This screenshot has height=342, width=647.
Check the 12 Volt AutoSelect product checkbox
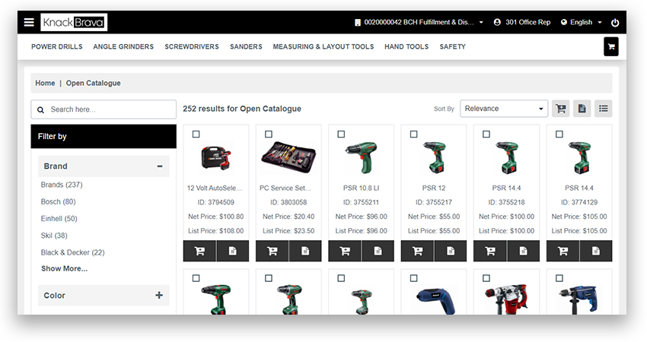coord(196,135)
